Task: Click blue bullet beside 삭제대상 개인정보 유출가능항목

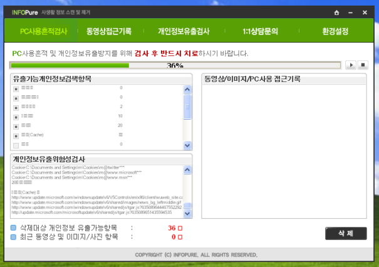Action: click(14, 228)
